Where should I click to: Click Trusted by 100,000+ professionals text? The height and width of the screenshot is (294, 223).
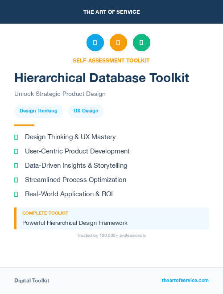tap(111, 235)
